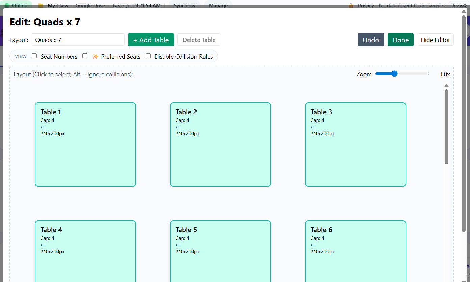Viewport: 470px width, 282px height.
Task: Enable the Disable Collision Rules checkbox
Action: 148,56
